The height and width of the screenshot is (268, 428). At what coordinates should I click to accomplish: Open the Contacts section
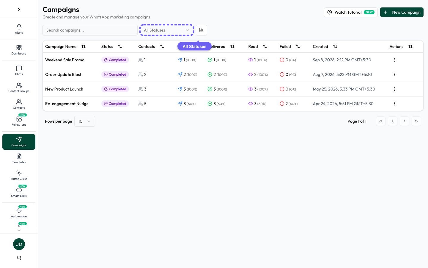[x=19, y=104]
